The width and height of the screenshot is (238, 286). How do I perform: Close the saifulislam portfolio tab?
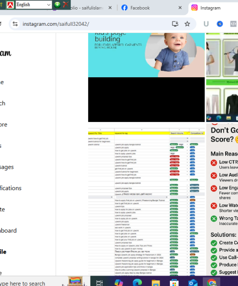[110, 8]
